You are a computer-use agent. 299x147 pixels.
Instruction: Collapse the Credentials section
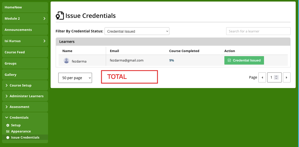coord(25,117)
